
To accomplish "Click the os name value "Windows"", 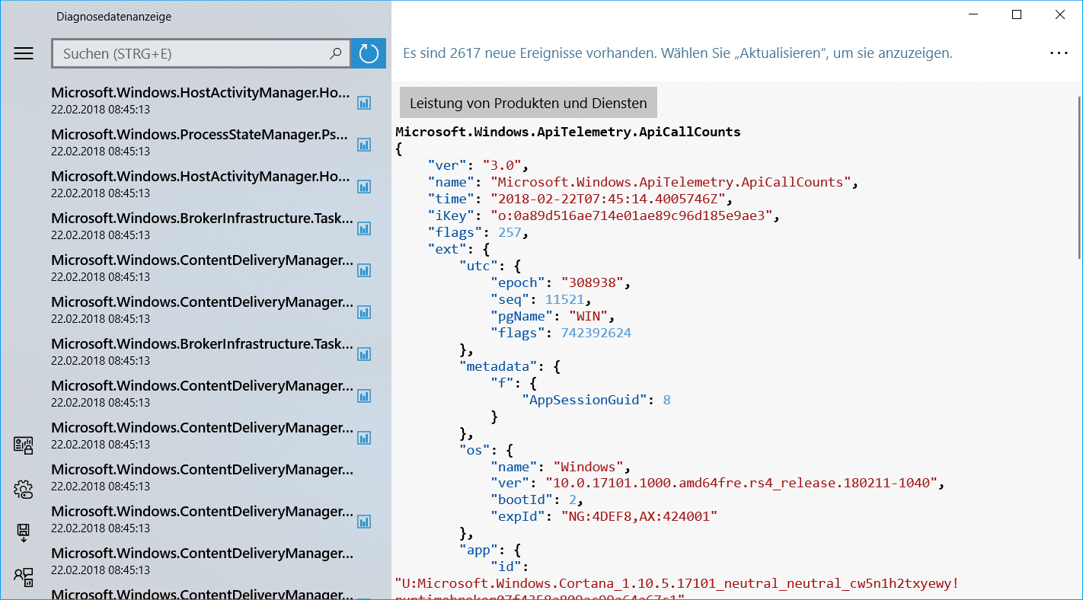I will click(588, 467).
